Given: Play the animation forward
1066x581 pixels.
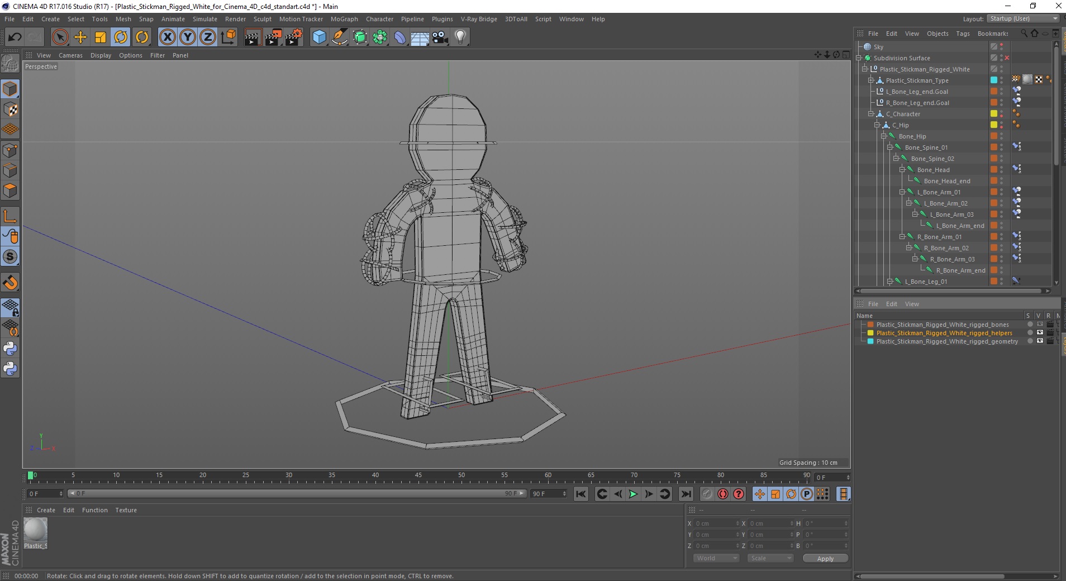Looking at the screenshot, I should coord(633,494).
